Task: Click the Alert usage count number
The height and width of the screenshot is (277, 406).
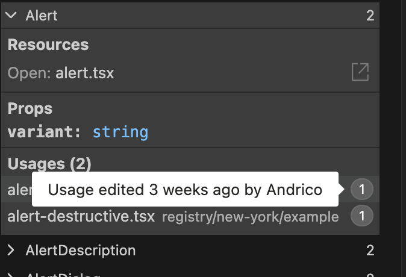Action: point(370,16)
